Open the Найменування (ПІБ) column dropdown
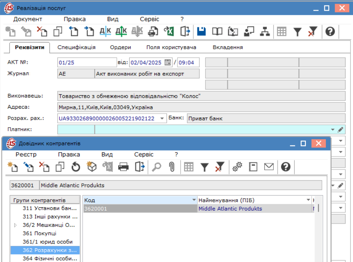The height and width of the screenshot is (262, 353). [308, 200]
